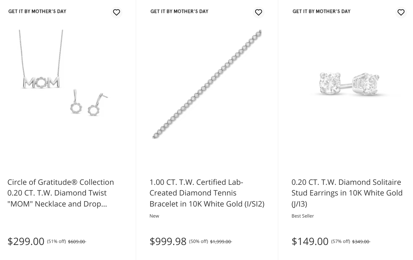Open Lab-Created Diamond Tennis Bracelet title link

[x=207, y=193]
